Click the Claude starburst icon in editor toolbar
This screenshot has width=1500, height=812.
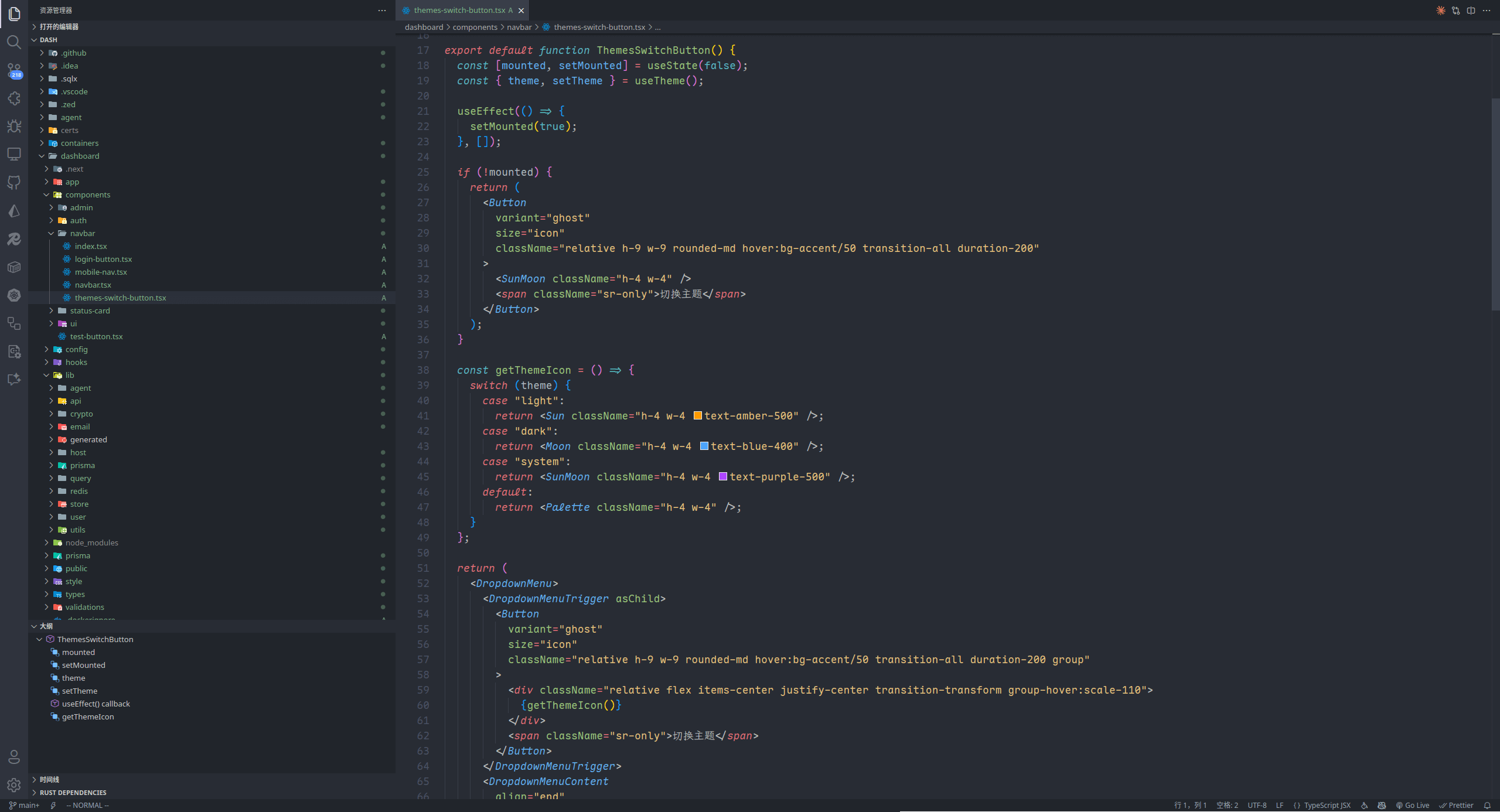pyautogui.click(x=1441, y=11)
